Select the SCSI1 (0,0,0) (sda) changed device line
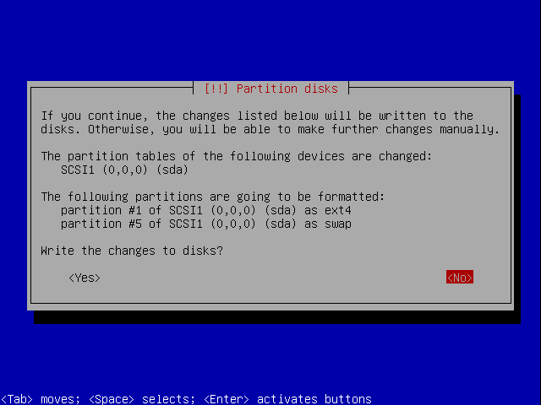This screenshot has height=405, width=541. pos(124,170)
